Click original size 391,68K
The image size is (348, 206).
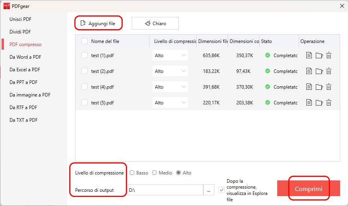pos(211,87)
